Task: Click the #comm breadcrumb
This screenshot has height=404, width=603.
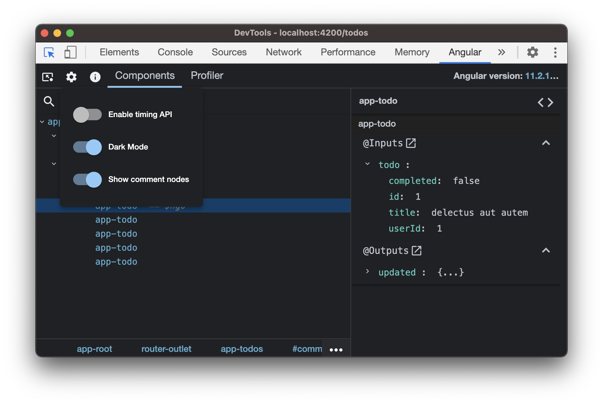Action: tap(307, 349)
